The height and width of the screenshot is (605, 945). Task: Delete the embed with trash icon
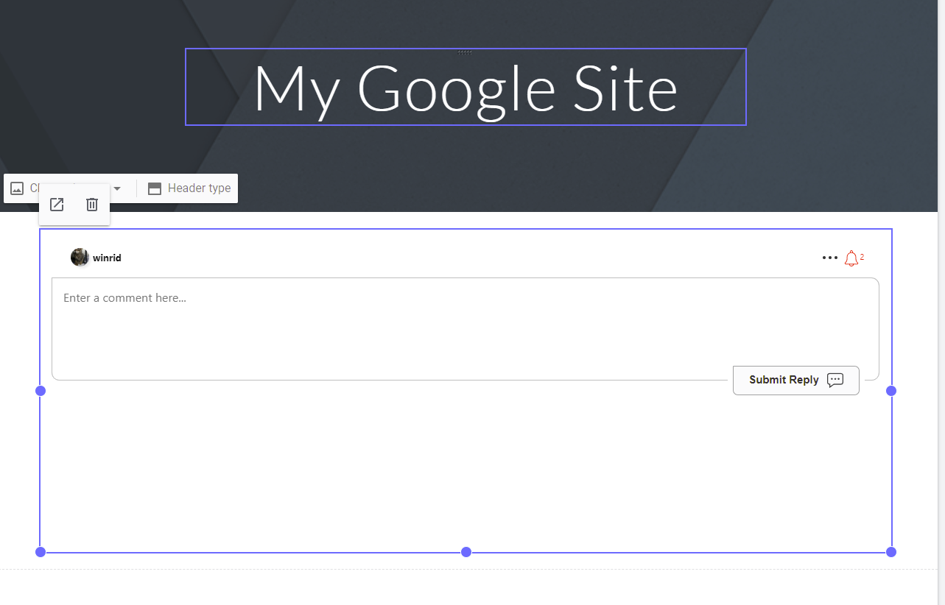(x=92, y=205)
